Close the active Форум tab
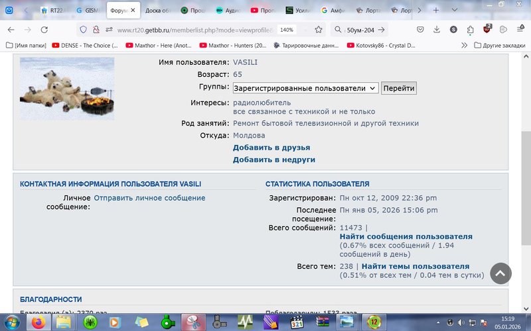Image resolution: width=531 pixels, height=331 pixels. (133, 10)
